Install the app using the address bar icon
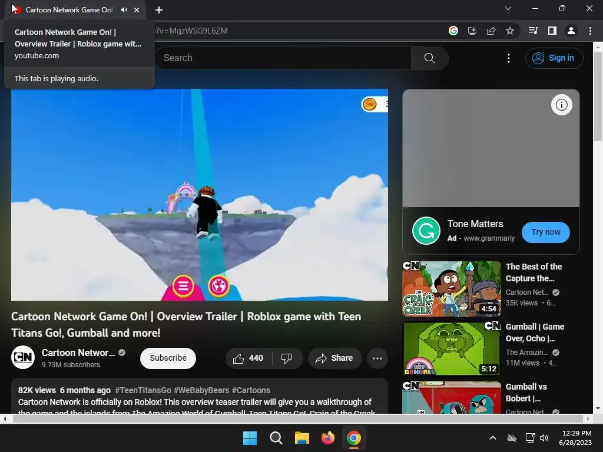Image resolution: width=603 pixels, height=452 pixels. point(472,31)
